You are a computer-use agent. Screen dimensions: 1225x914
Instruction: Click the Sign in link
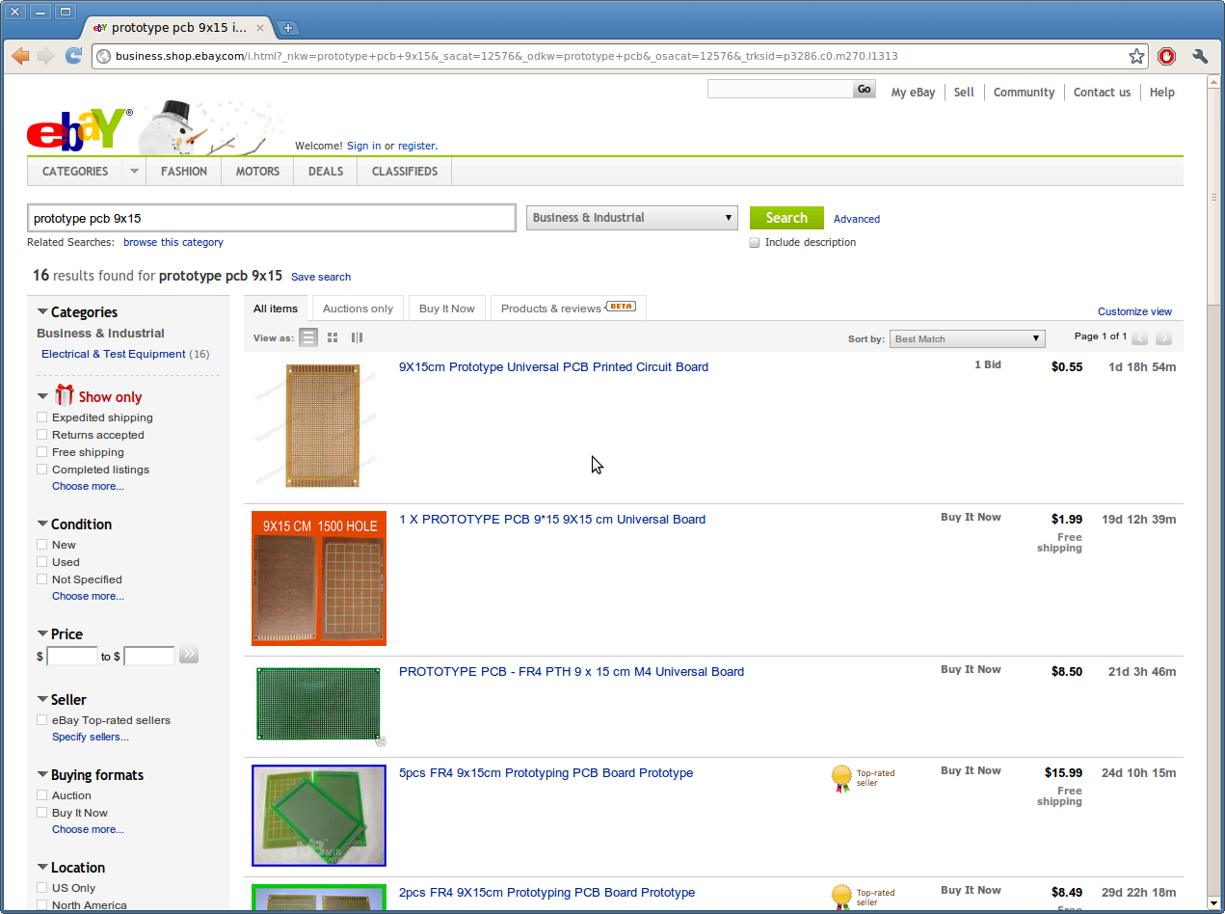363,146
